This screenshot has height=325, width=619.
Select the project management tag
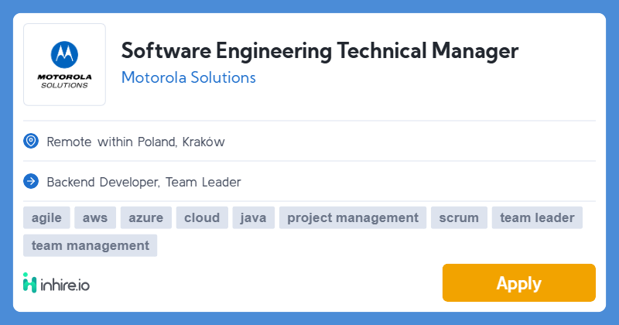(353, 217)
